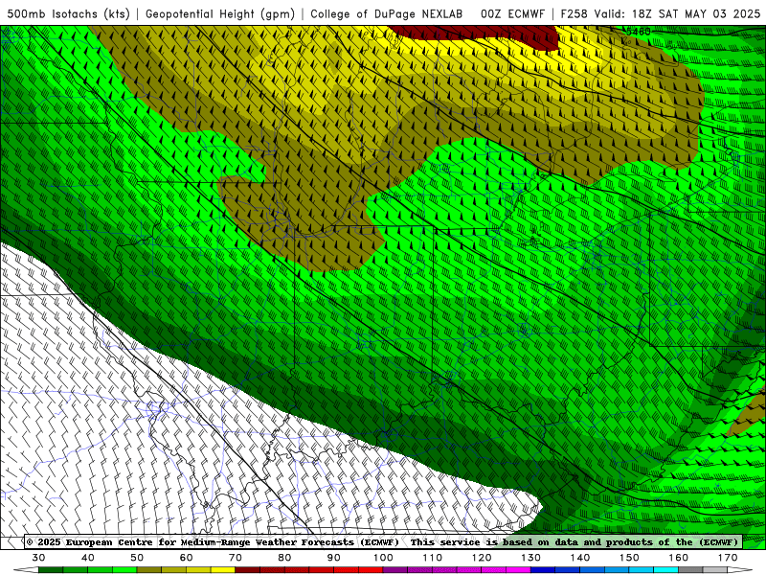
Task: Click the '160' label on the color scale
Action: click(679, 558)
